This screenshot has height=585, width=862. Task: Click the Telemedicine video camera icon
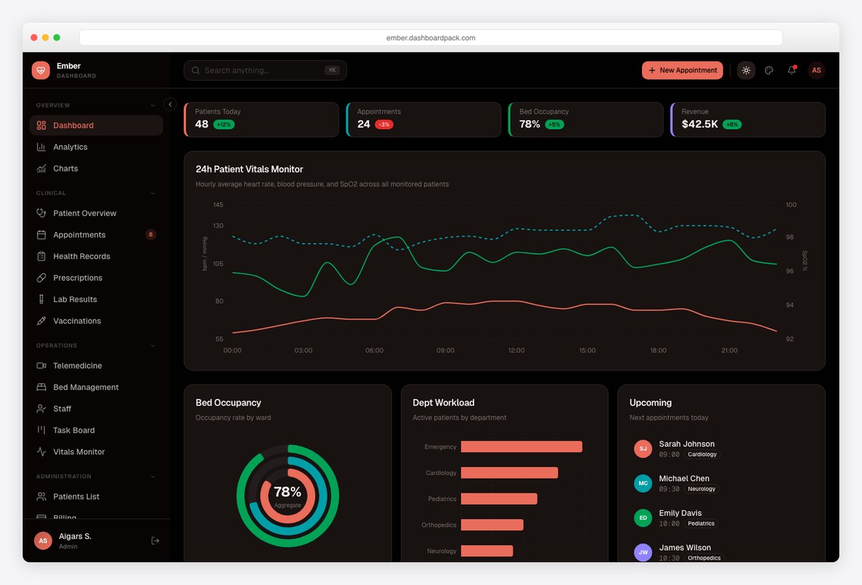point(42,365)
